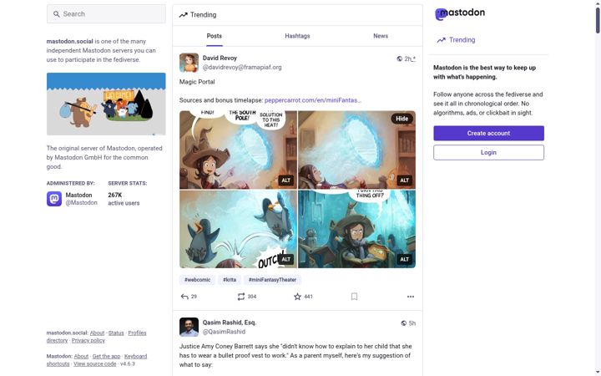
Task: Open Qasim Rashid, Esq. profile name
Action: click(230, 323)
